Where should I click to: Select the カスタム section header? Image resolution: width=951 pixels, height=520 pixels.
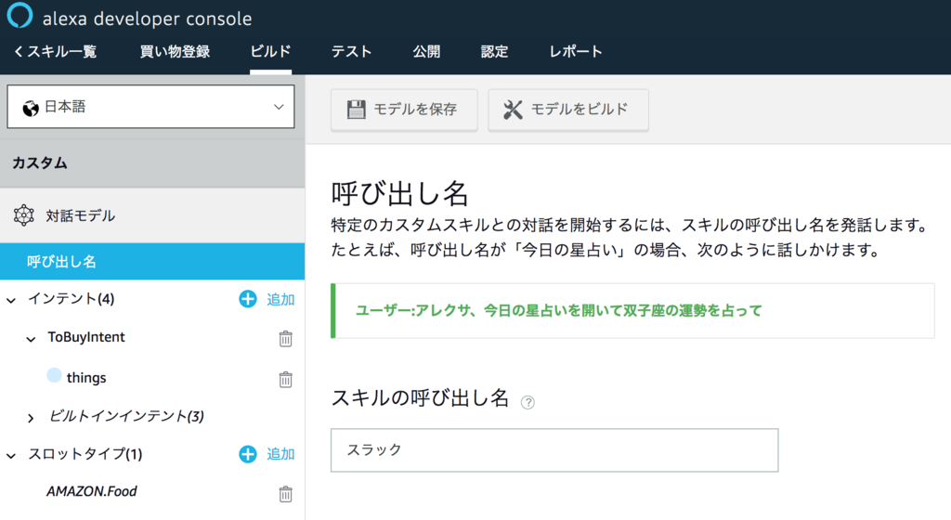[152, 163]
